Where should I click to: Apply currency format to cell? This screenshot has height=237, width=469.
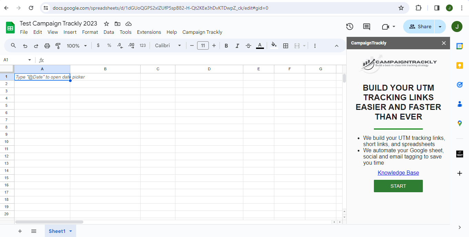point(98,45)
